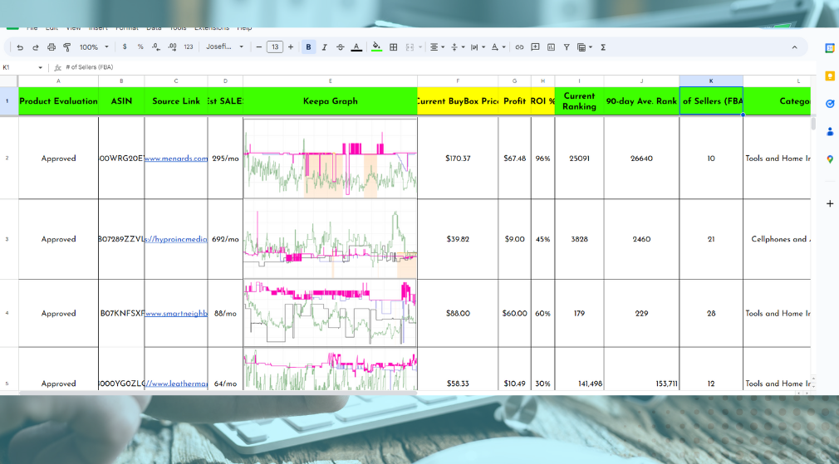Open the www.menards.com source link

[x=176, y=159]
